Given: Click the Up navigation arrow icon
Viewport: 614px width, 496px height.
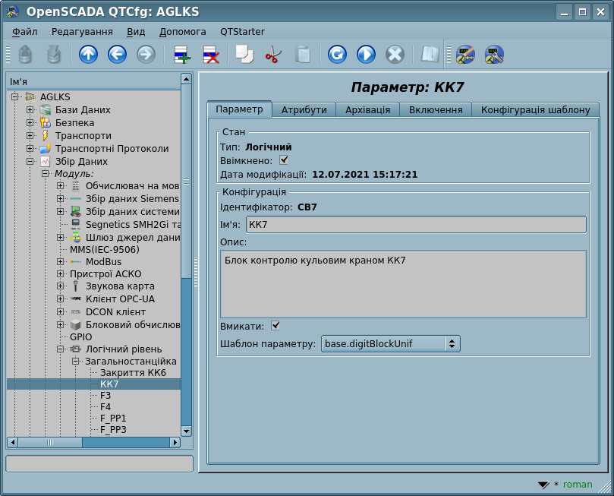Looking at the screenshot, I should pyautogui.click(x=88, y=55).
